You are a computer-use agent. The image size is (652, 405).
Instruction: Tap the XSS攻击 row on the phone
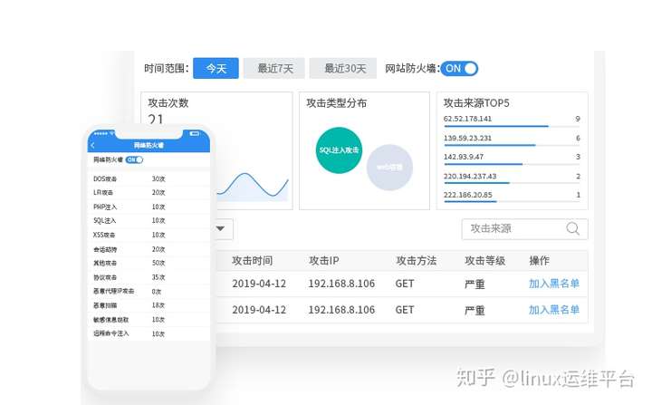point(149,235)
